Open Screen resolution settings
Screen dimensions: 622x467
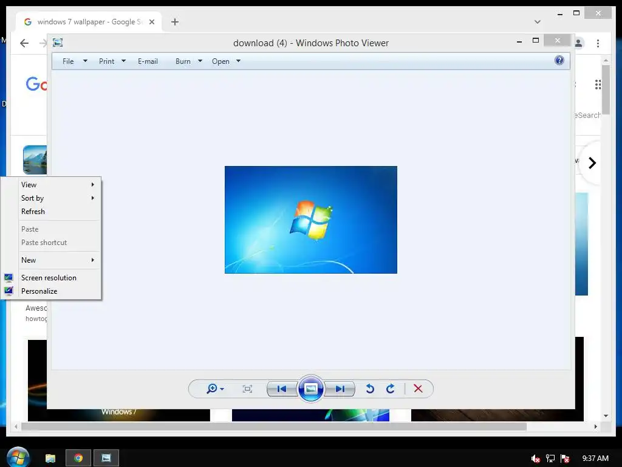pos(52,277)
